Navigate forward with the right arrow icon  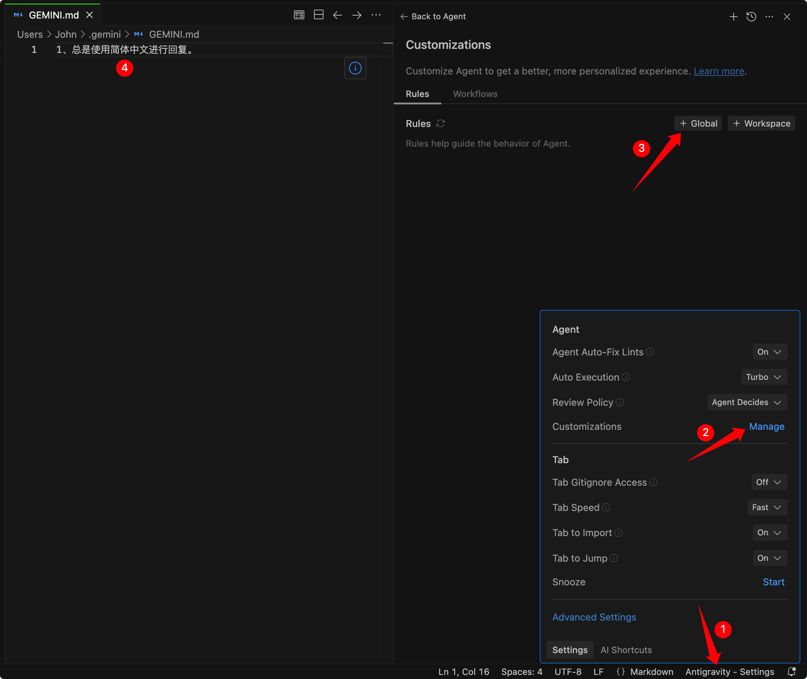(357, 15)
